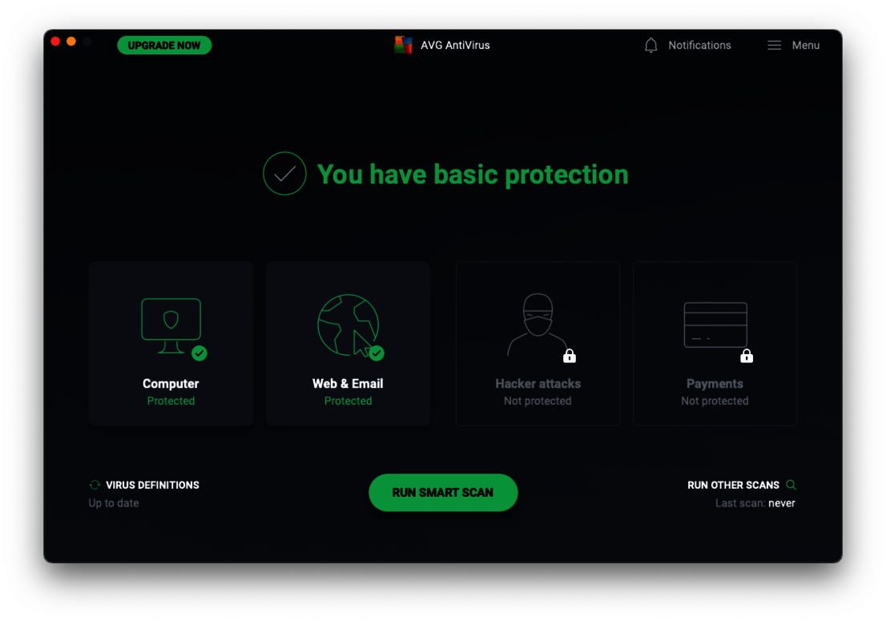Image resolution: width=886 pixels, height=621 pixels.
Task: Click the green checkmark badge on Computer tile
Action: 200,353
